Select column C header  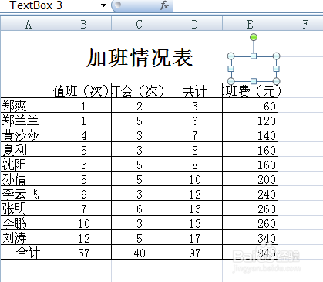[x=139, y=25]
